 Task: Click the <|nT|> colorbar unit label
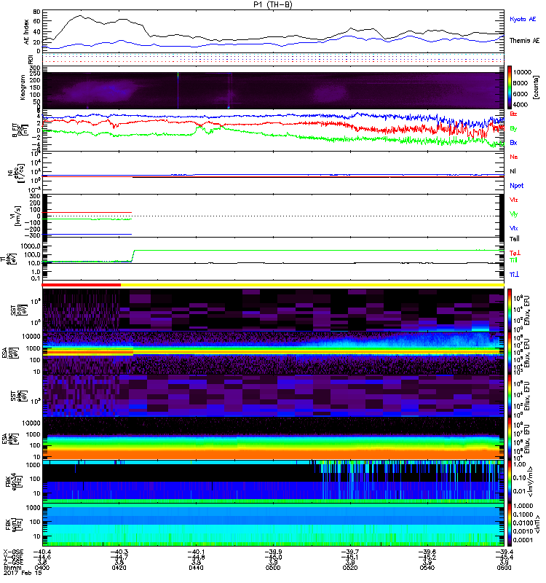[537, 524]
